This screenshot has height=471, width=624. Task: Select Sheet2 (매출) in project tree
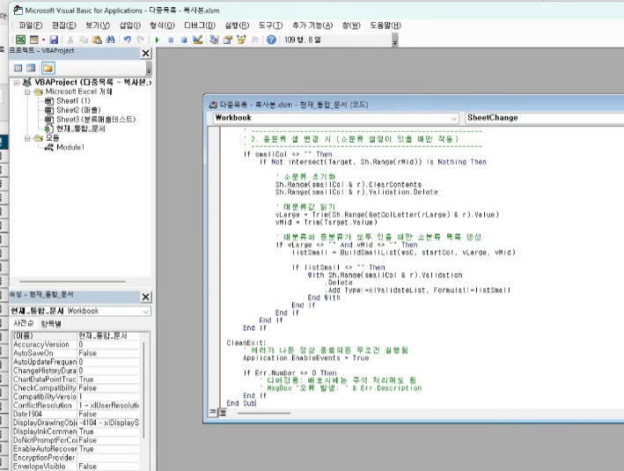tap(78, 110)
